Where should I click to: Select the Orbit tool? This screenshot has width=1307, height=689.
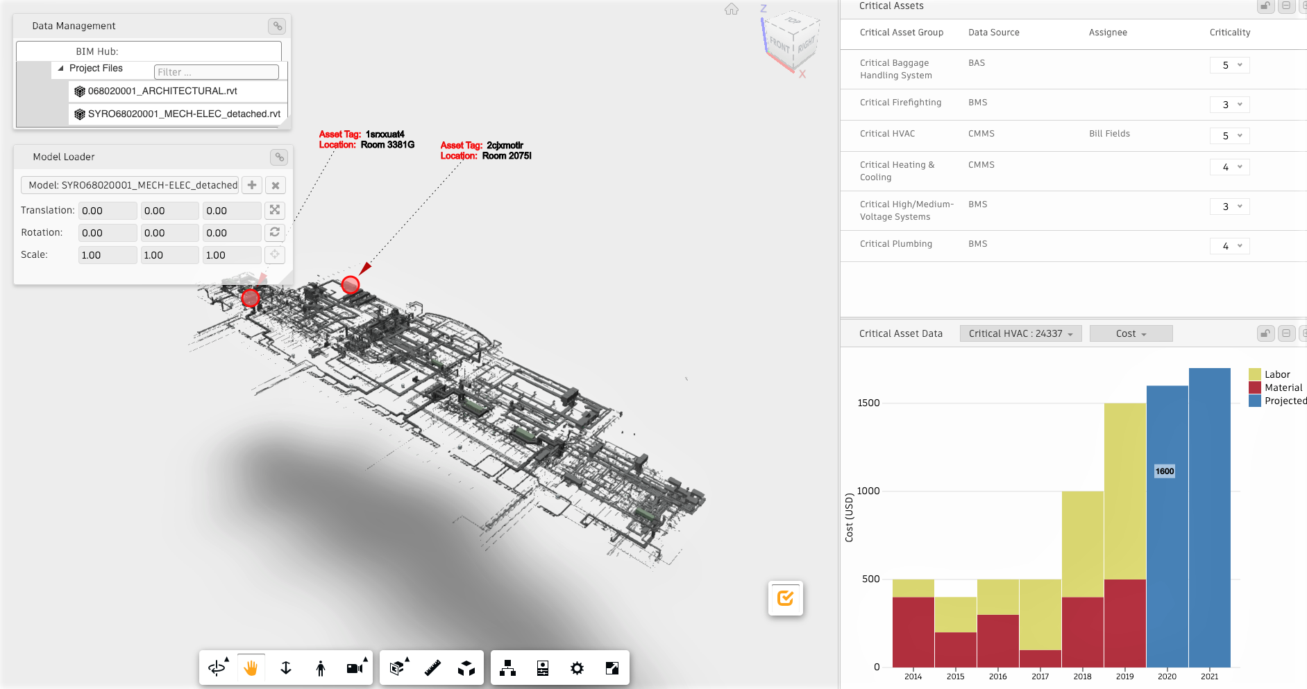pos(217,668)
